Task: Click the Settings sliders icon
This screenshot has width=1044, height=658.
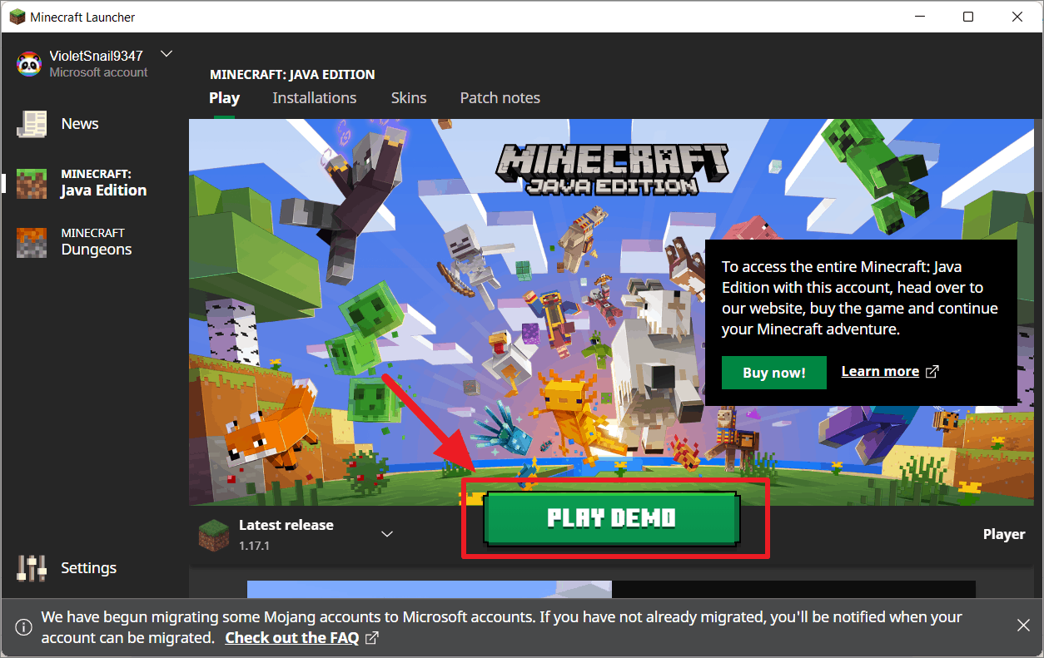Action: (32, 568)
